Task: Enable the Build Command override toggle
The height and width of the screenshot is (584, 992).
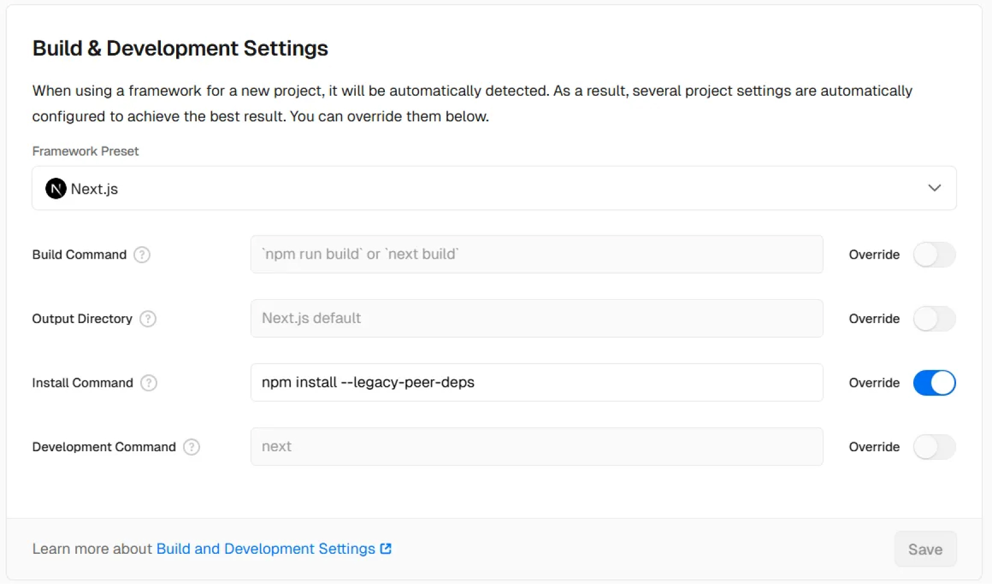Action: pos(934,255)
